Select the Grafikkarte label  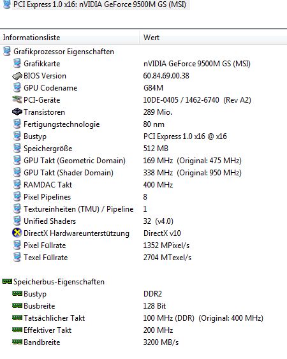[41, 64]
